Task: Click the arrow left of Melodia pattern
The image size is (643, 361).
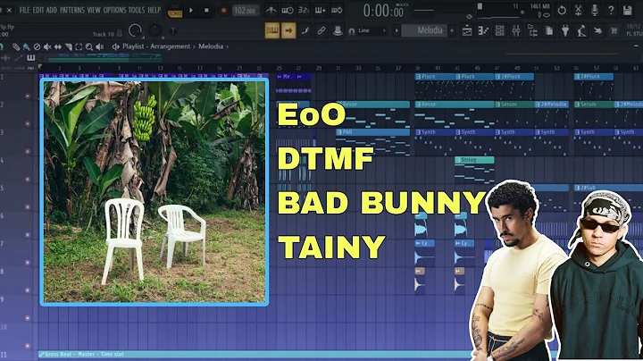Action: pyautogui.click(x=397, y=30)
